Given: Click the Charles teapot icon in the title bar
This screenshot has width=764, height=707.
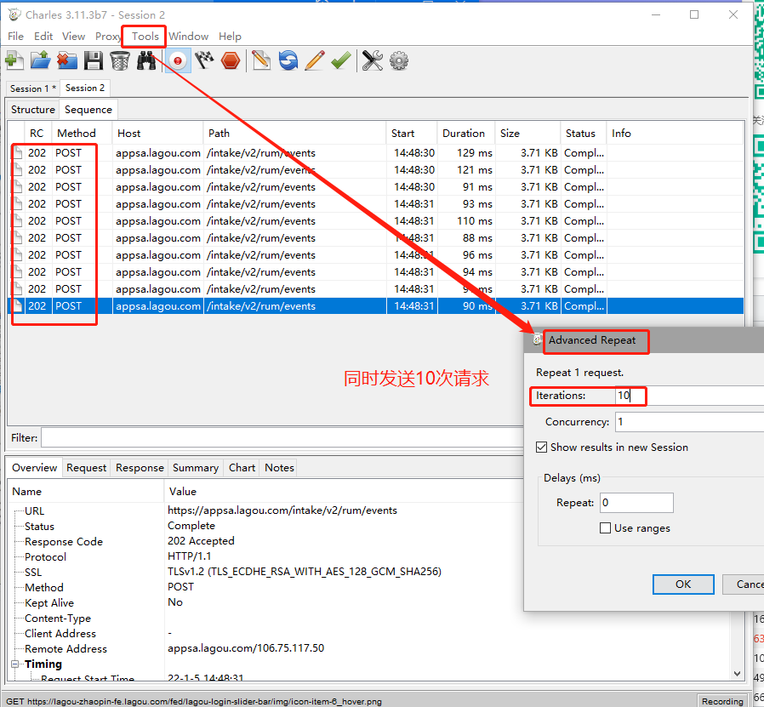Looking at the screenshot, I should tap(14, 14).
